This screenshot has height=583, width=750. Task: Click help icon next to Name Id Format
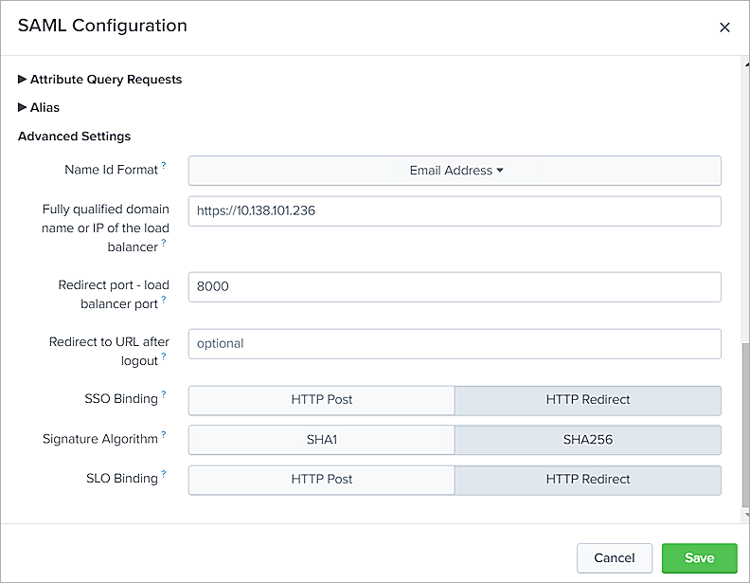pyautogui.click(x=164, y=166)
